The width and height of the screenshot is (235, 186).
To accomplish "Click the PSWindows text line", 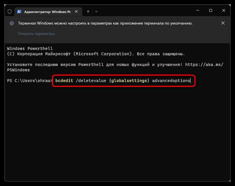I will [x=18, y=70].
